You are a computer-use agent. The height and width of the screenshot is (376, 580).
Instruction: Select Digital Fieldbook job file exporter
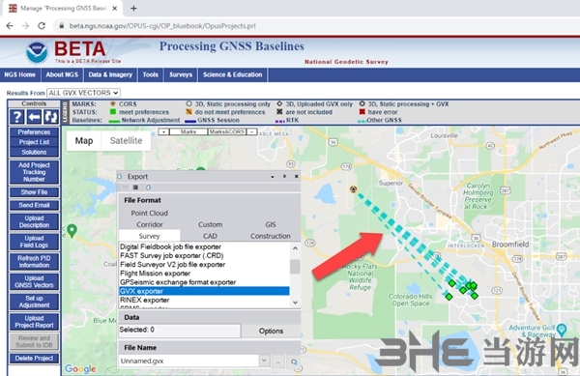[x=204, y=246]
